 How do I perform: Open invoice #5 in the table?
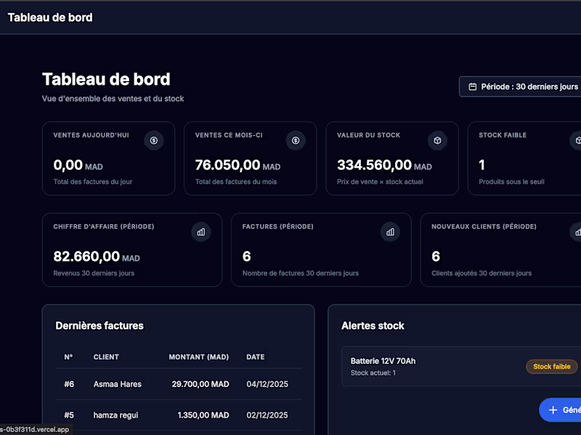tap(67, 415)
